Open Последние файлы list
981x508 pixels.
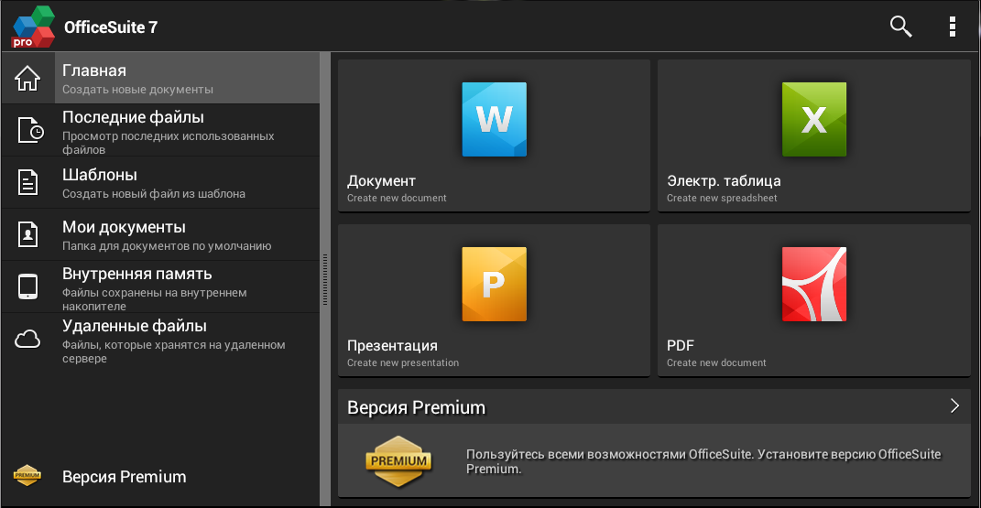point(133,117)
